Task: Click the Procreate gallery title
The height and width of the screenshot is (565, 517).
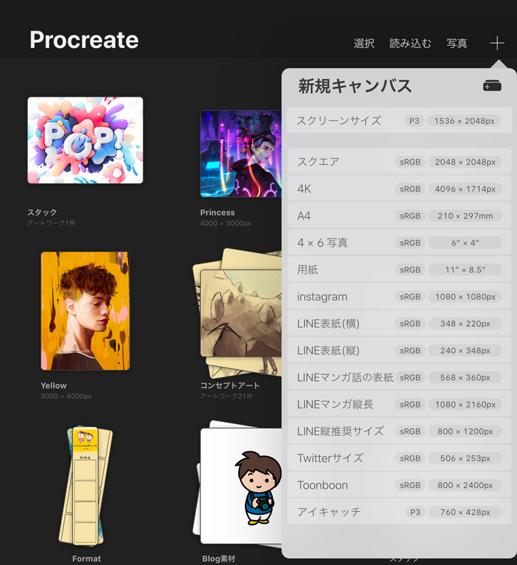Action: [84, 39]
